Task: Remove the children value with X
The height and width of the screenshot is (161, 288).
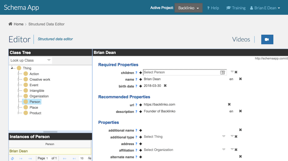Action: tap(236, 72)
